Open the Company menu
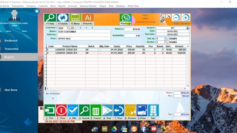The height and width of the screenshot is (133, 237). (31, 6)
